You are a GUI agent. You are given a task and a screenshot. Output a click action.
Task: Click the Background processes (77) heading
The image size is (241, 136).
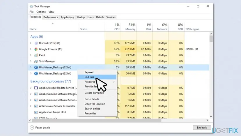51,81
